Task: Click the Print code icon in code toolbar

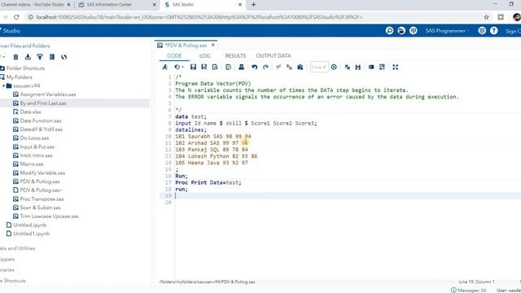Action: 241,67
